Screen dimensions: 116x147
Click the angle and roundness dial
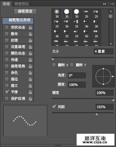pos(103,76)
